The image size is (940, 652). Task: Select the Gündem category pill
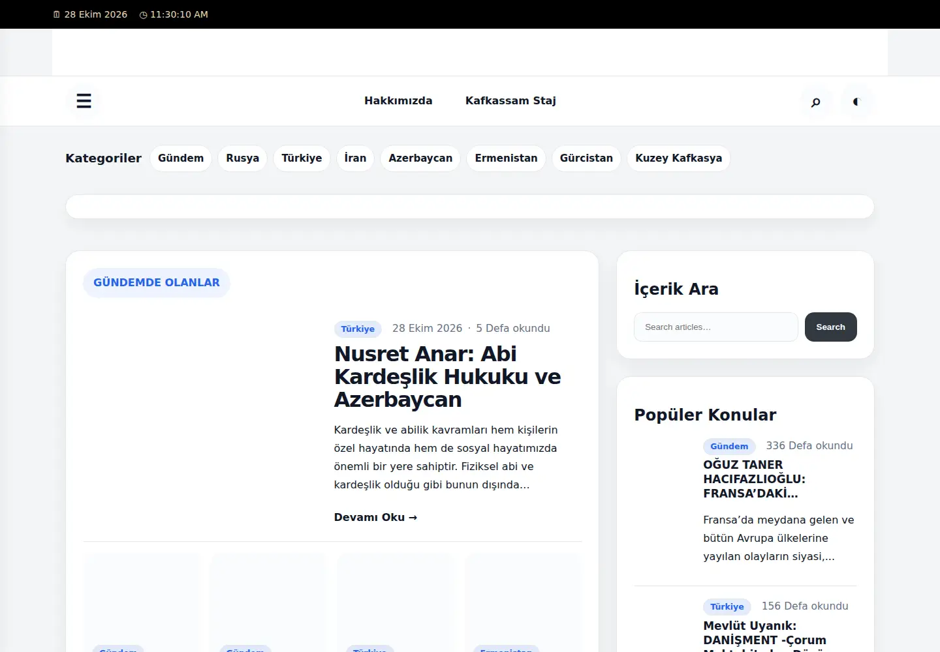(181, 158)
